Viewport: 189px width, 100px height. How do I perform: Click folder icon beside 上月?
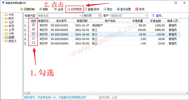click(x=6, y=30)
